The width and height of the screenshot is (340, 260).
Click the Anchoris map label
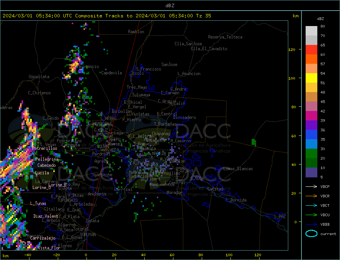pos(97,194)
